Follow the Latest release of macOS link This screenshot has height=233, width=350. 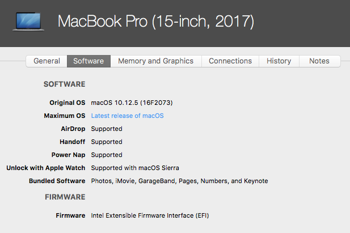(127, 116)
